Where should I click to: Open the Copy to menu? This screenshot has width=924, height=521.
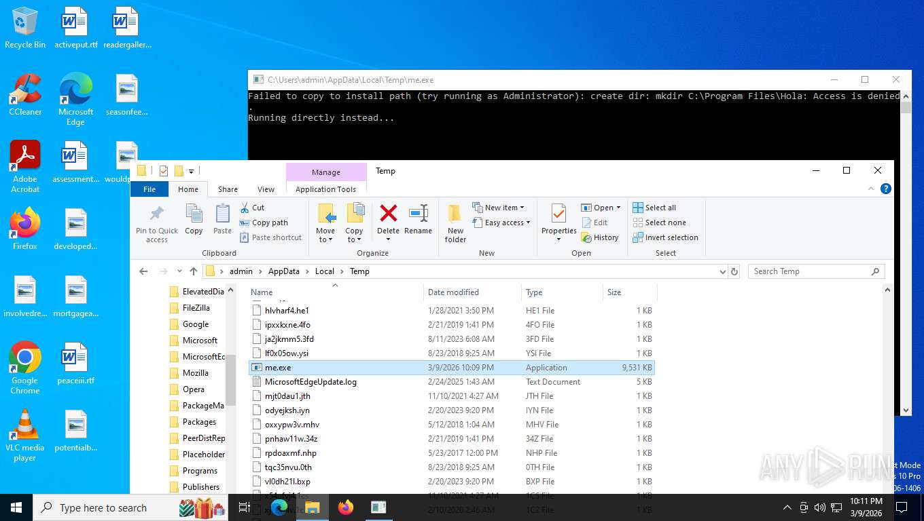point(354,223)
